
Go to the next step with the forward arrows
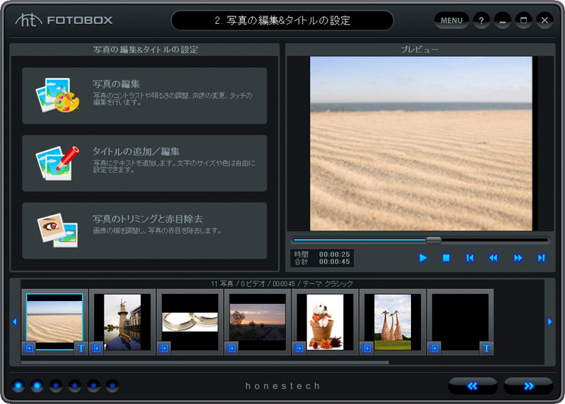[528, 386]
